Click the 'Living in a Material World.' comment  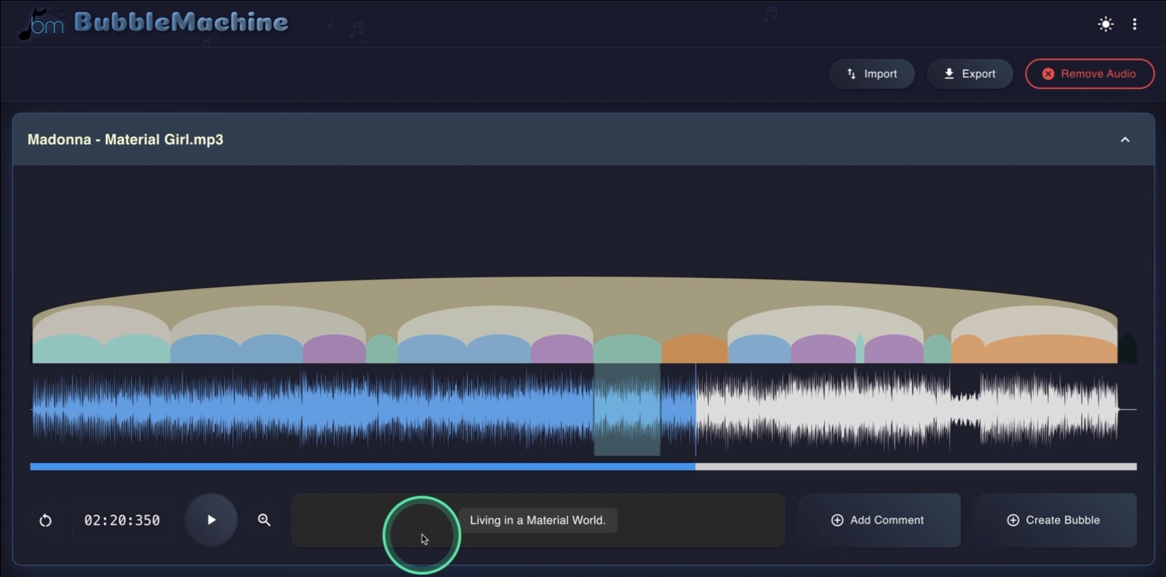538,520
